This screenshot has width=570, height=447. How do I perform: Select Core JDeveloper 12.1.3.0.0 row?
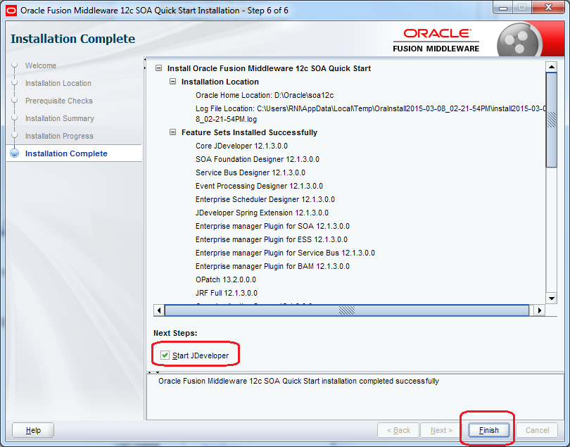tap(241, 146)
